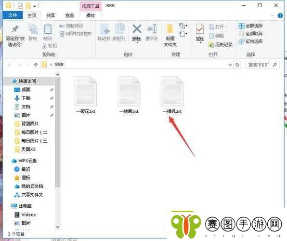Viewport: 287px width, 241px height.
Task: Select the 一相机.txt file
Action: 172,95
